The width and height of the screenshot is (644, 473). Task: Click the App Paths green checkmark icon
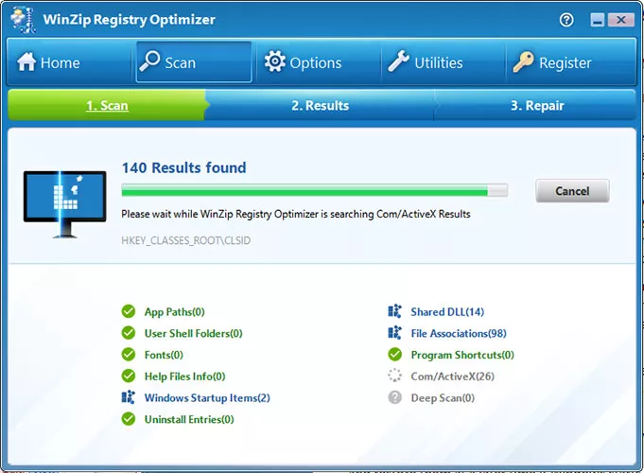pos(129,311)
